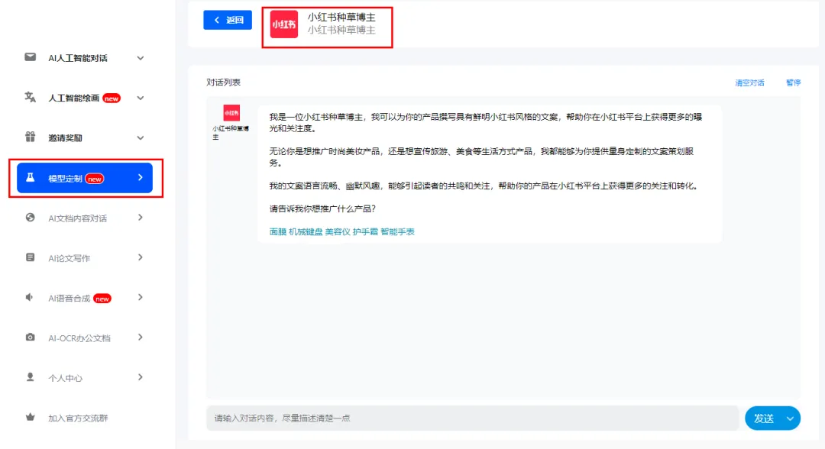The image size is (825, 449).
Task: Click the camera icon beside AI-OCR办公文档
Action: (31, 338)
